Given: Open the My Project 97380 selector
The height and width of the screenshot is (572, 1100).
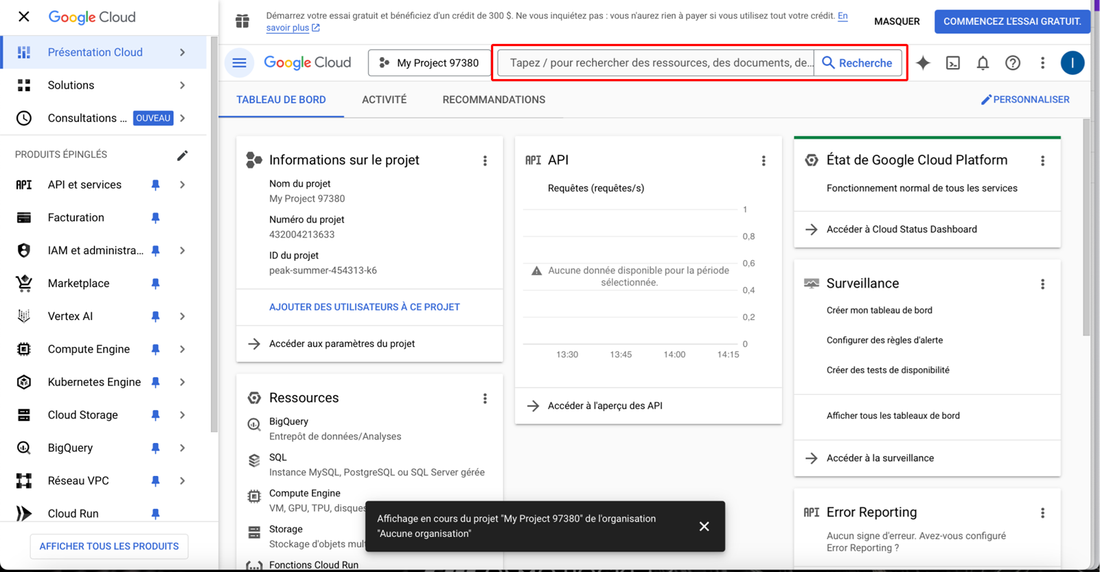Looking at the screenshot, I should coord(429,63).
